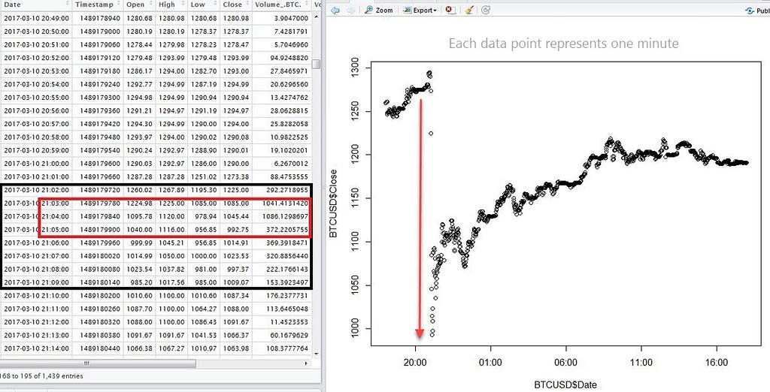
Task: Sort the table by the Open column
Action: 138,5
